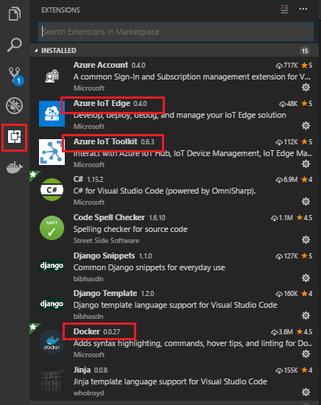
Task: Select the Django Template title
Action: (105, 293)
